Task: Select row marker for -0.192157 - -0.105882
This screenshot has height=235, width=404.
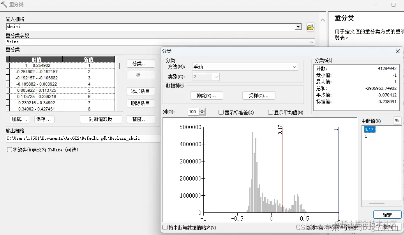Action: coord(8,78)
